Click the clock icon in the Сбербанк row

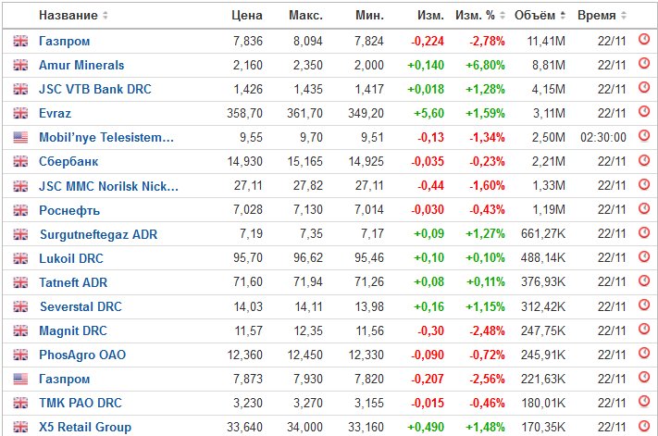click(x=645, y=161)
